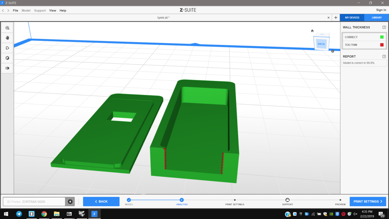This screenshot has height=219, width=389.
Task: Select the rotate view tool
Action: coord(7,48)
